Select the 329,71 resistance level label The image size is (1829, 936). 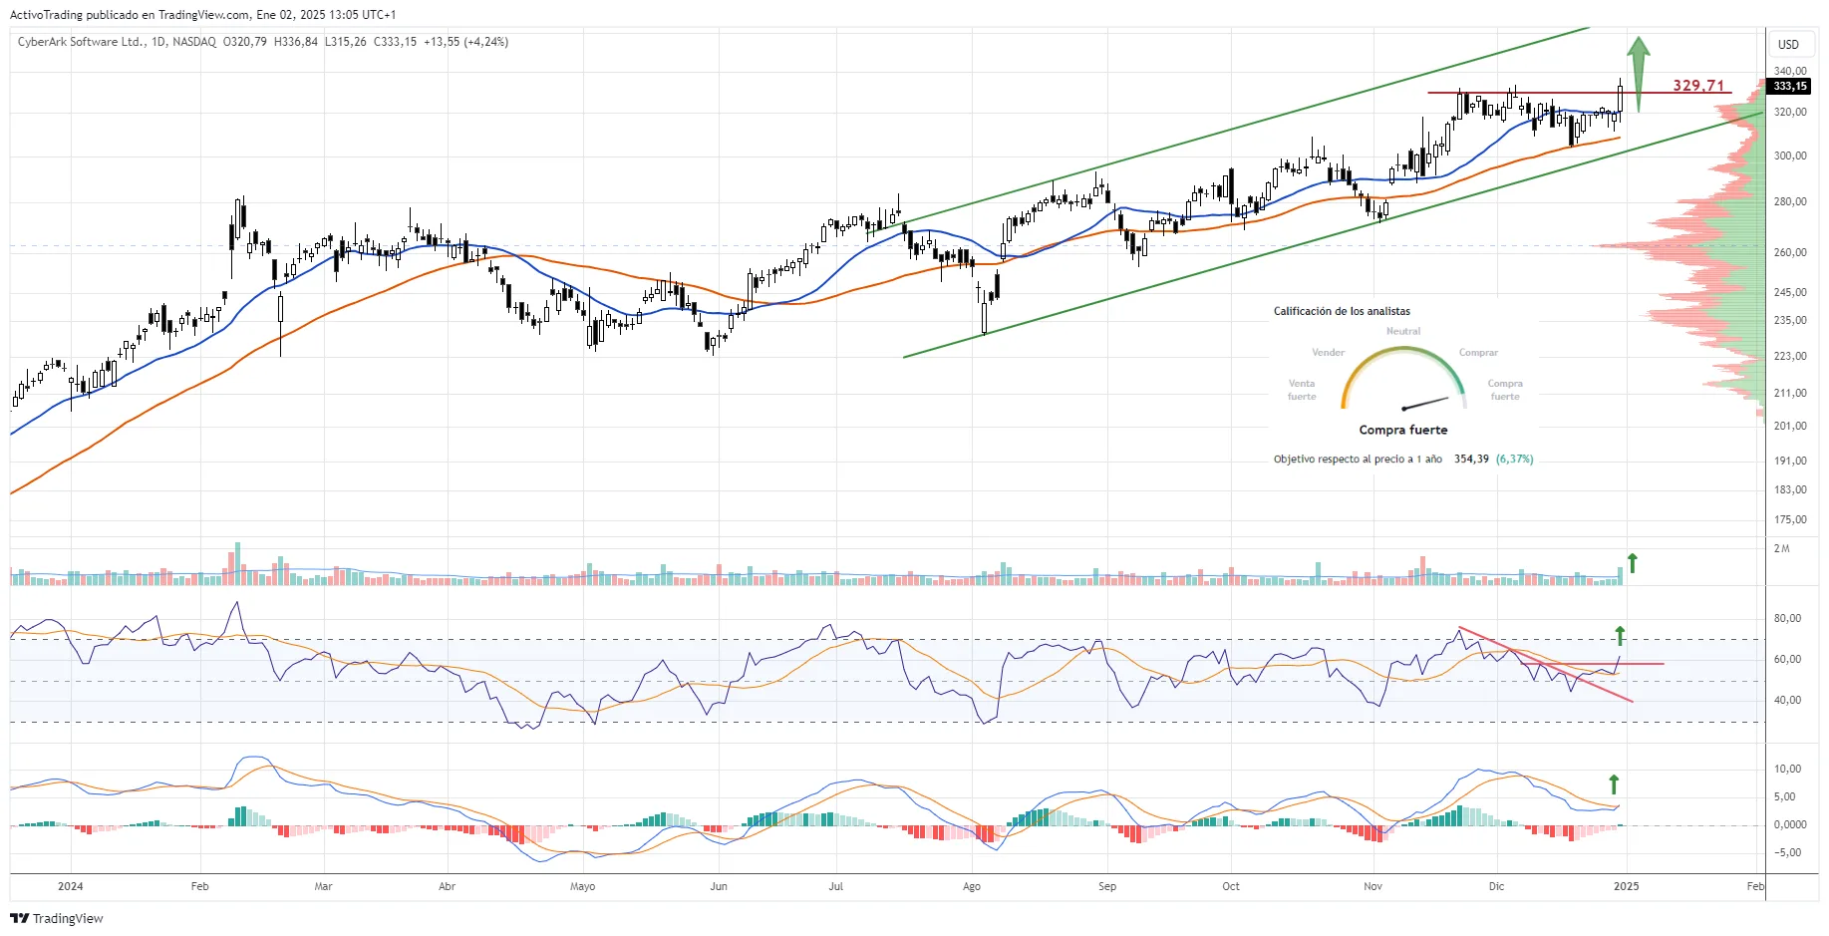click(1697, 86)
